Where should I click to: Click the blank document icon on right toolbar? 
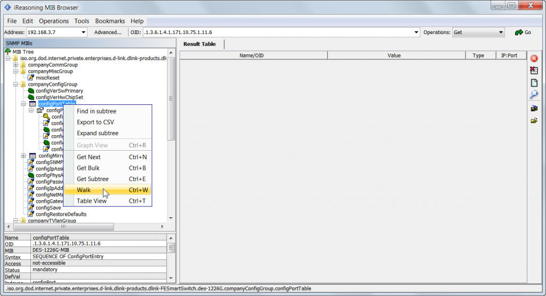534,83
